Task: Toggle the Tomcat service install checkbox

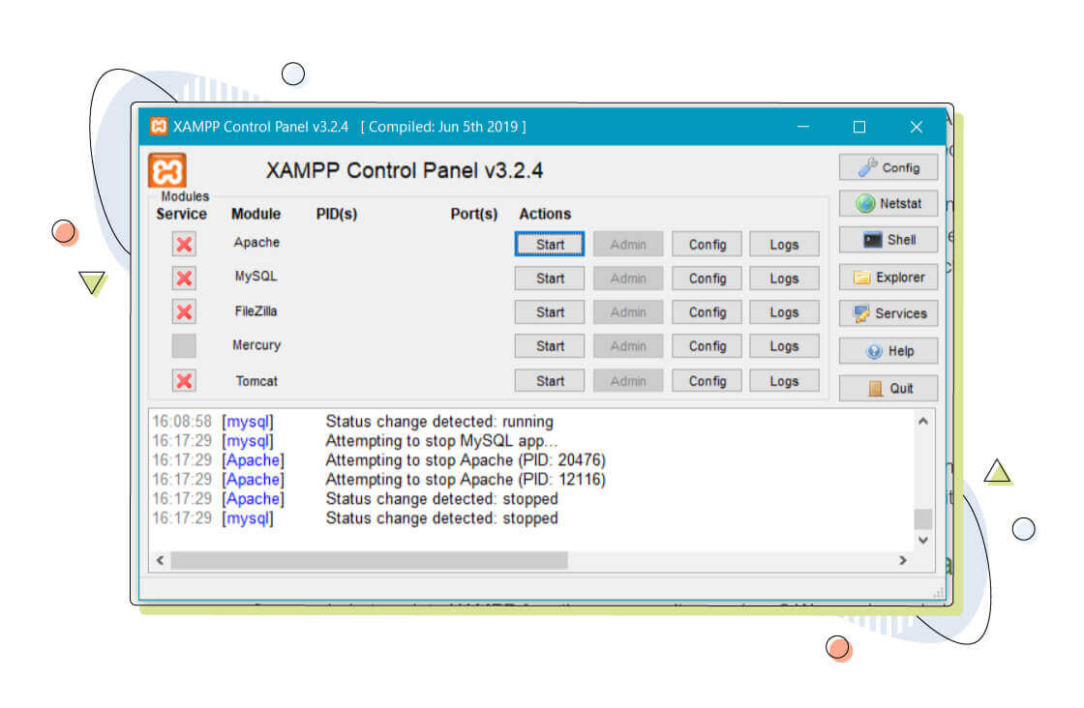Action: [x=184, y=380]
